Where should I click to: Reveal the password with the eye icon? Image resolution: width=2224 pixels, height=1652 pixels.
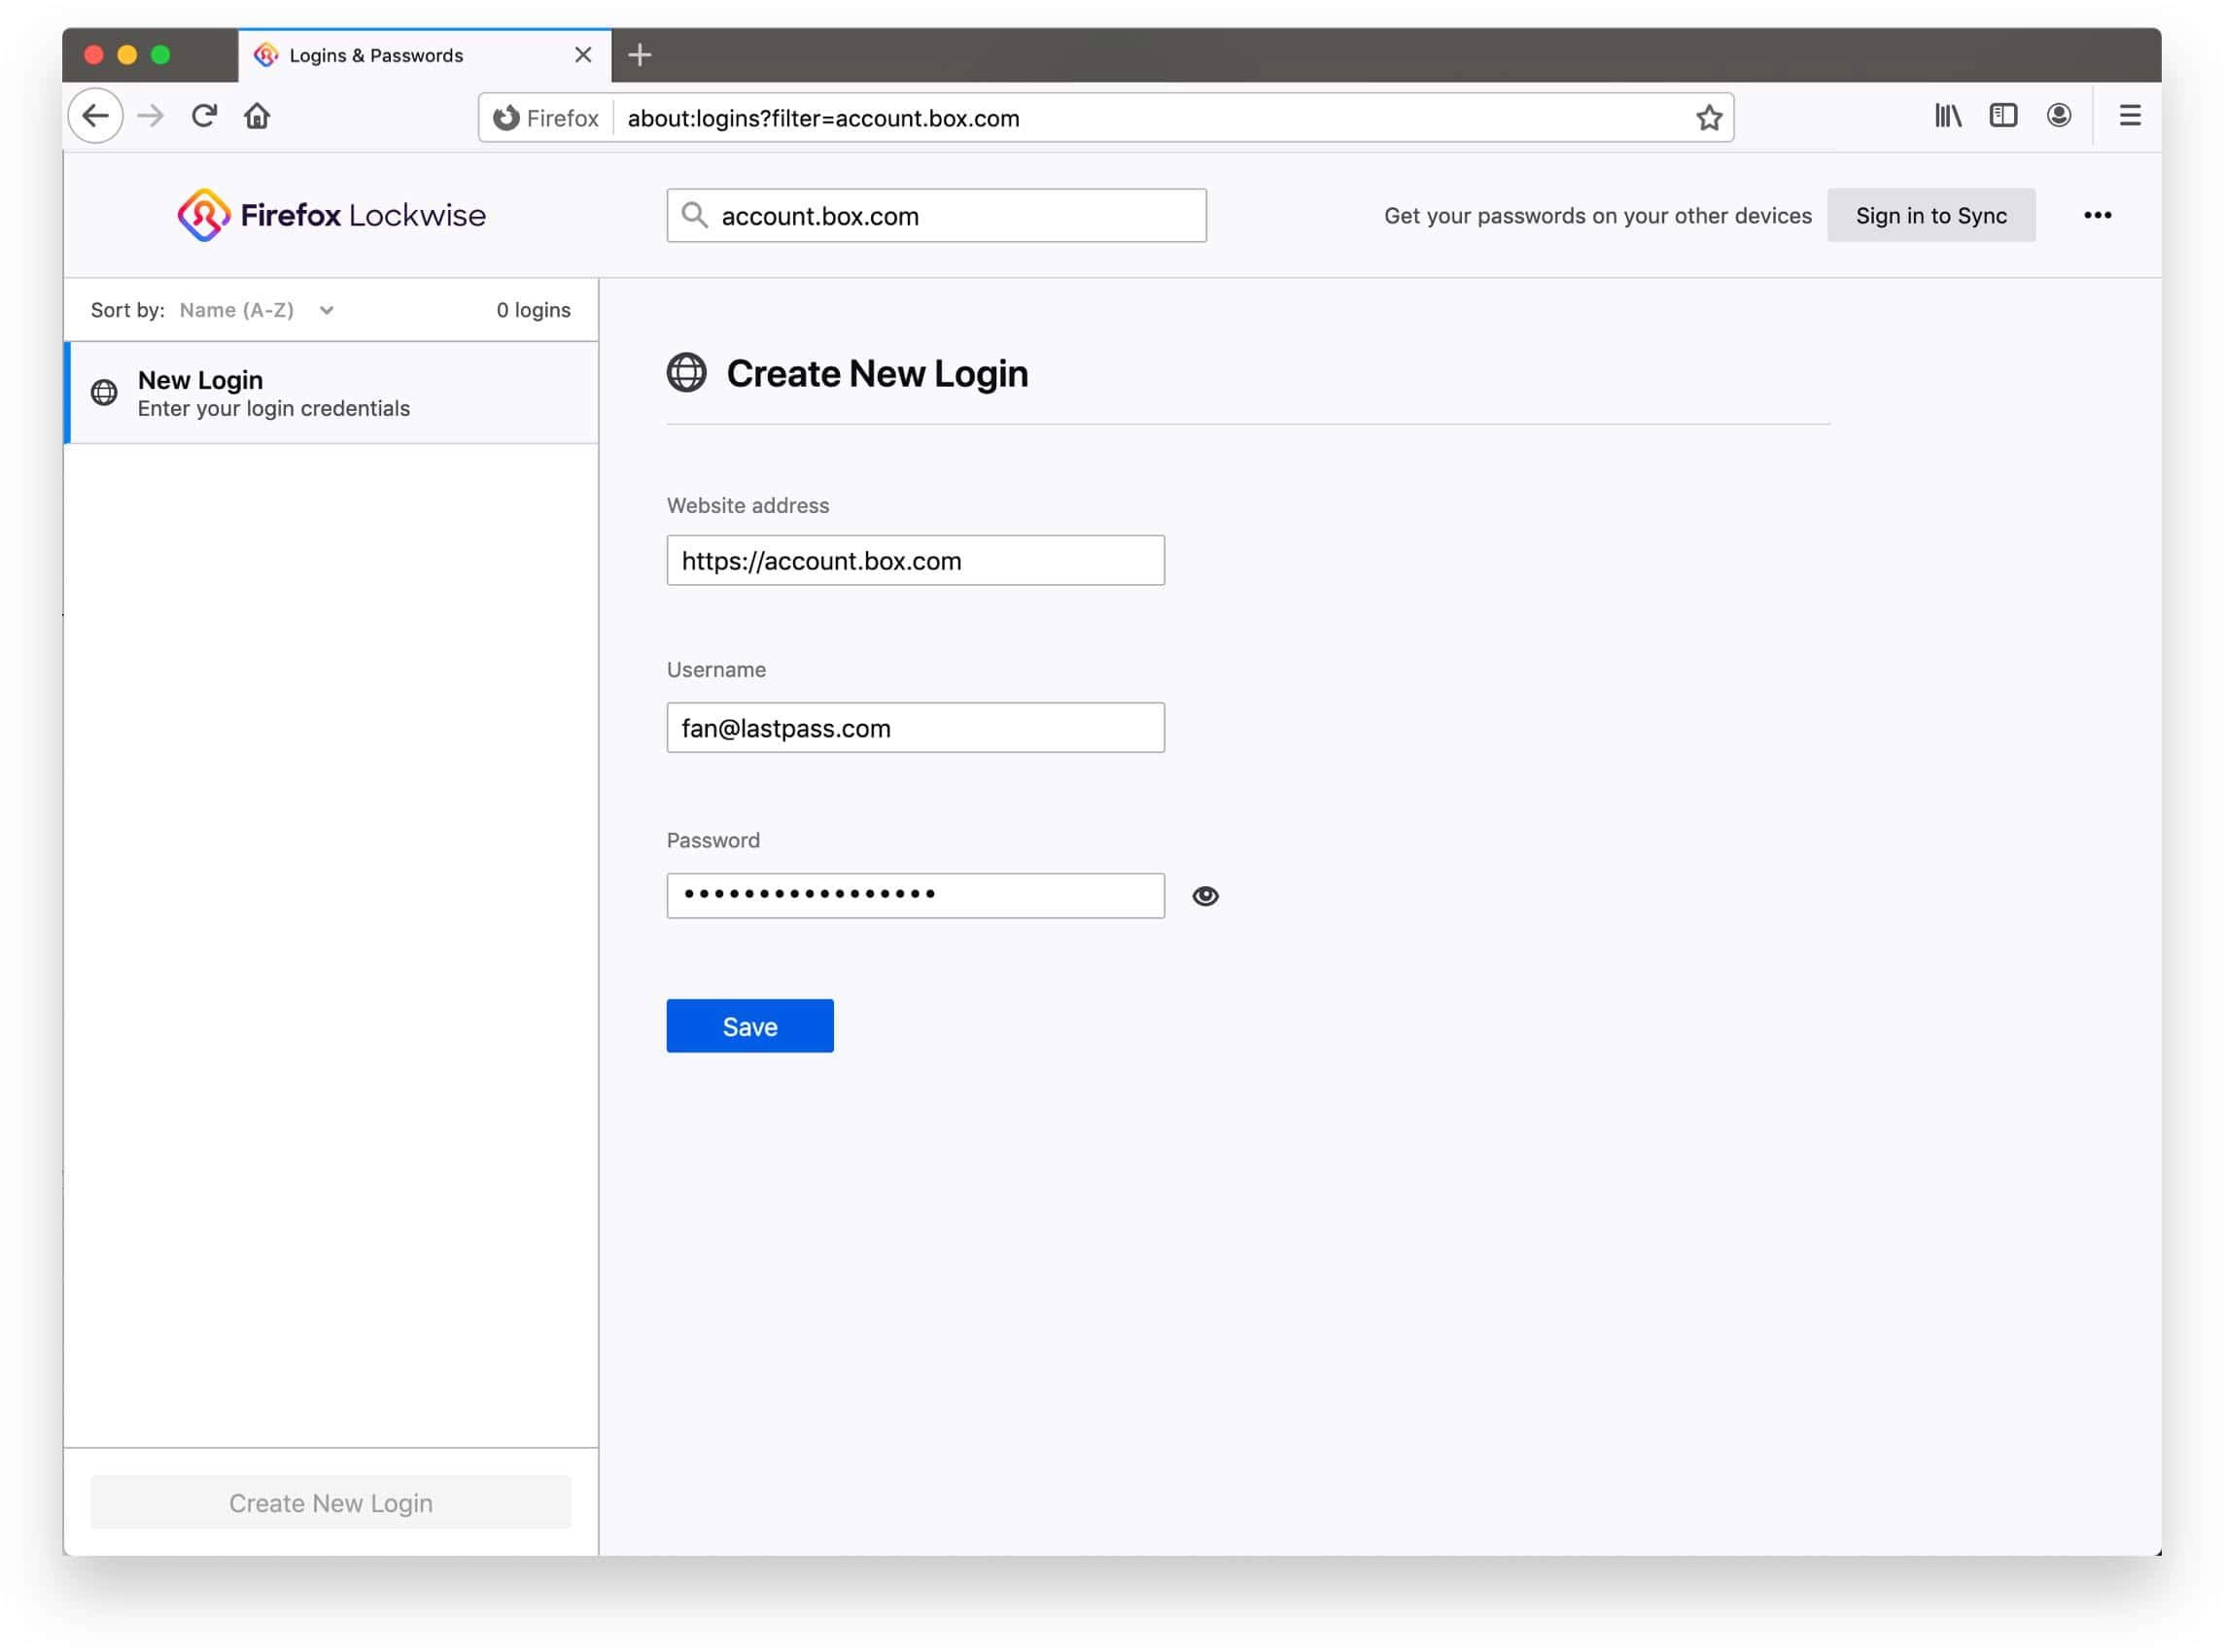pos(1205,896)
